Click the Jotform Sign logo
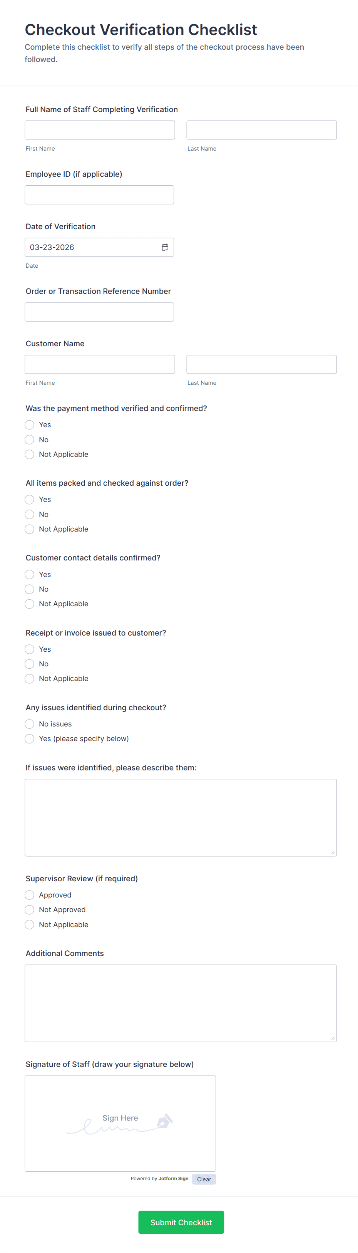Viewport: 358px width, 1253px height. 173,1179
